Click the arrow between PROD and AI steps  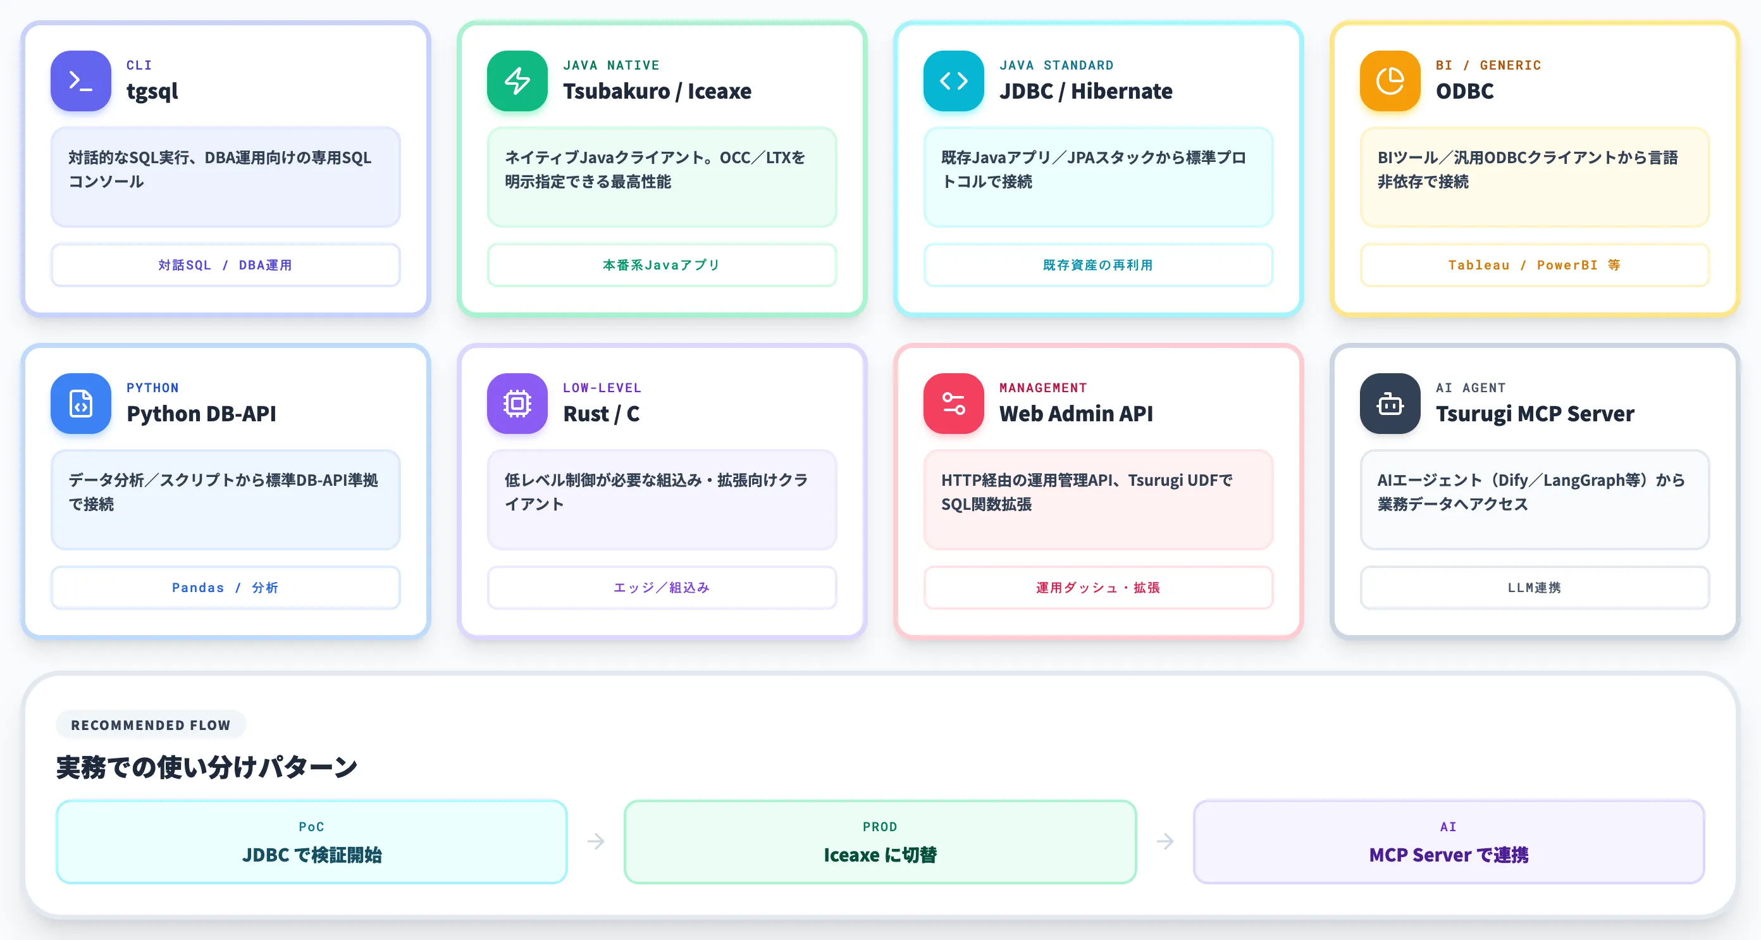(x=1165, y=841)
